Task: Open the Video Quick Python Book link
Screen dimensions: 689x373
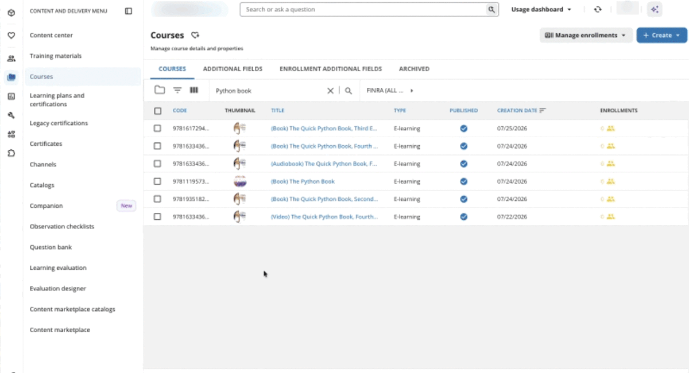Action: [x=324, y=217]
